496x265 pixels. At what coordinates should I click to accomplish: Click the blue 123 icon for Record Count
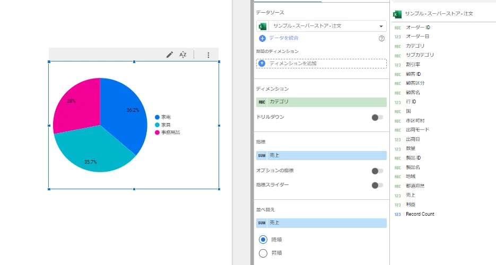pyautogui.click(x=398, y=214)
